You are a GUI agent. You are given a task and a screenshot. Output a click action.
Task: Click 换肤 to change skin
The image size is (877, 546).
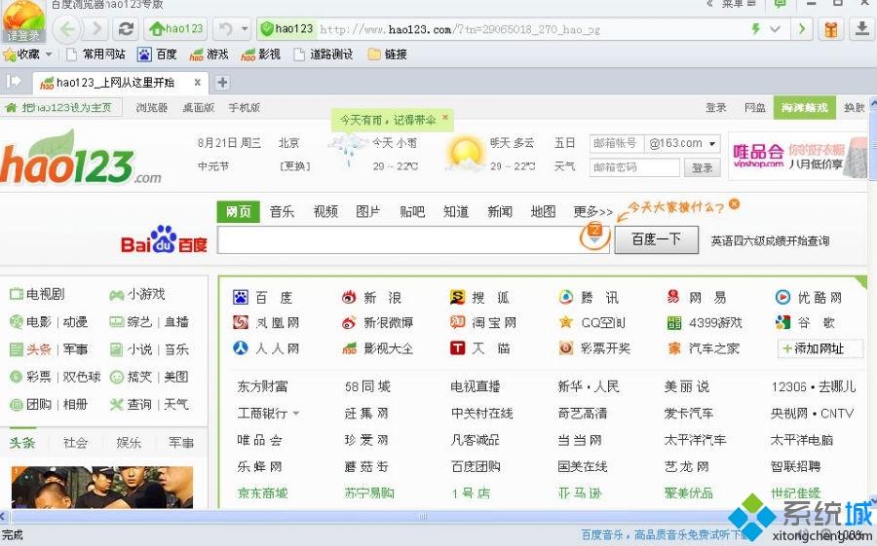pyautogui.click(x=854, y=107)
